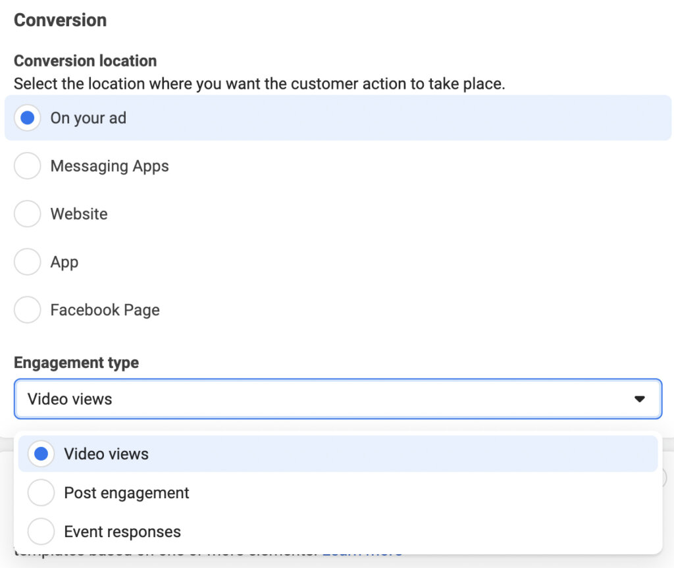Click the unfilled circle beside Post engagement

pyautogui.click(x=41, y=492)
